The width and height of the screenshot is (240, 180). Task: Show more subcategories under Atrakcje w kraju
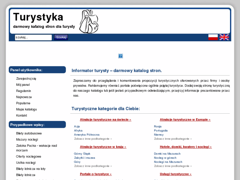(x=93, y=166)
